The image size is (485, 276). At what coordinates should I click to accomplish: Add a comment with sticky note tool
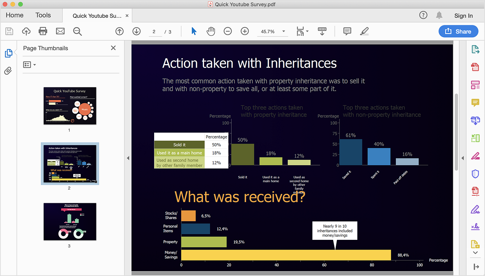[x=347, y=31]
